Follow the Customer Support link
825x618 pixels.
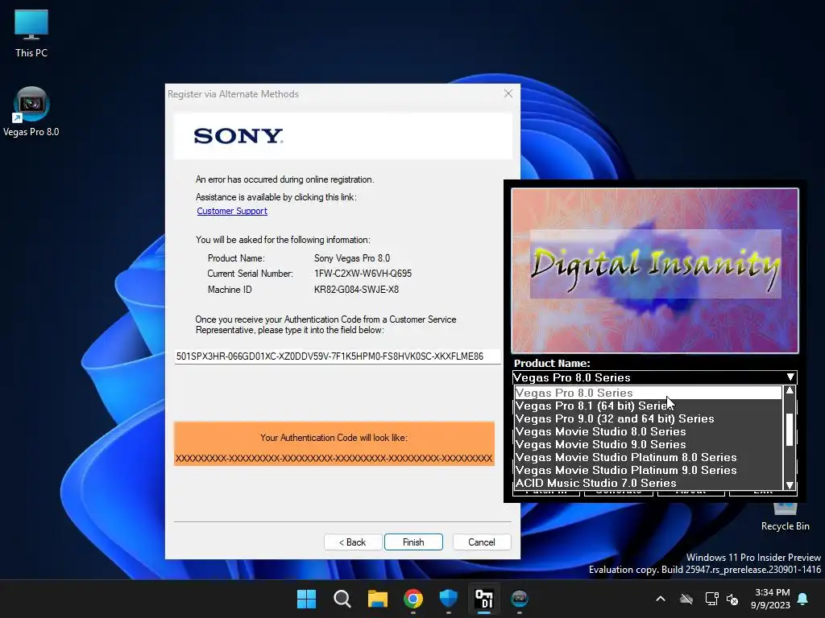(x=232, y=211)
